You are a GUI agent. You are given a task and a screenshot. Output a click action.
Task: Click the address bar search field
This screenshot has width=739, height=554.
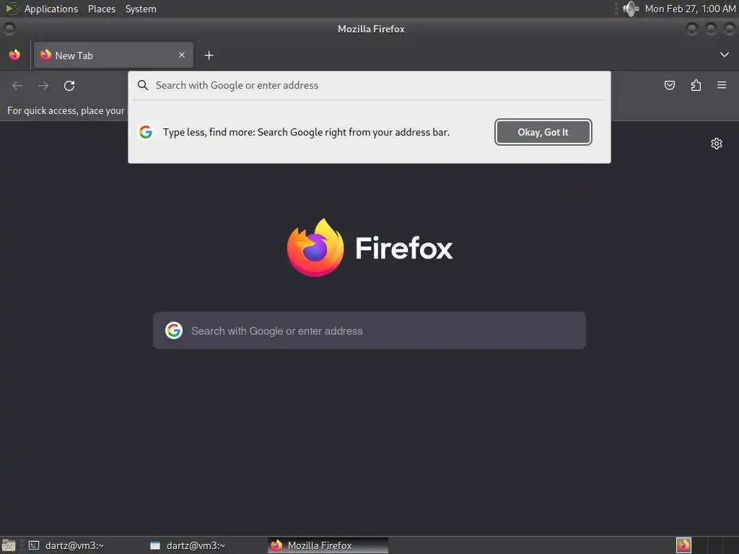click(x=369, y=85)
